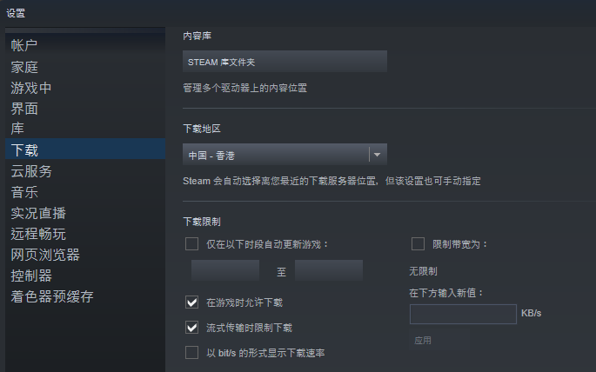
Task: Check the 限制带宽为 checkbox
Action: [418, 243]
